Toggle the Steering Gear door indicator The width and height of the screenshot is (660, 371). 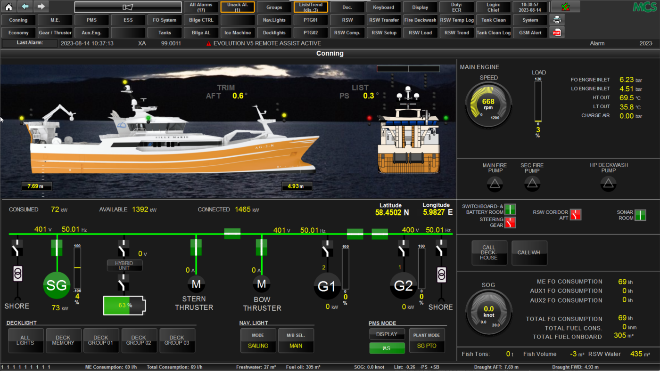pyautogui.click(x=510, y=223)
